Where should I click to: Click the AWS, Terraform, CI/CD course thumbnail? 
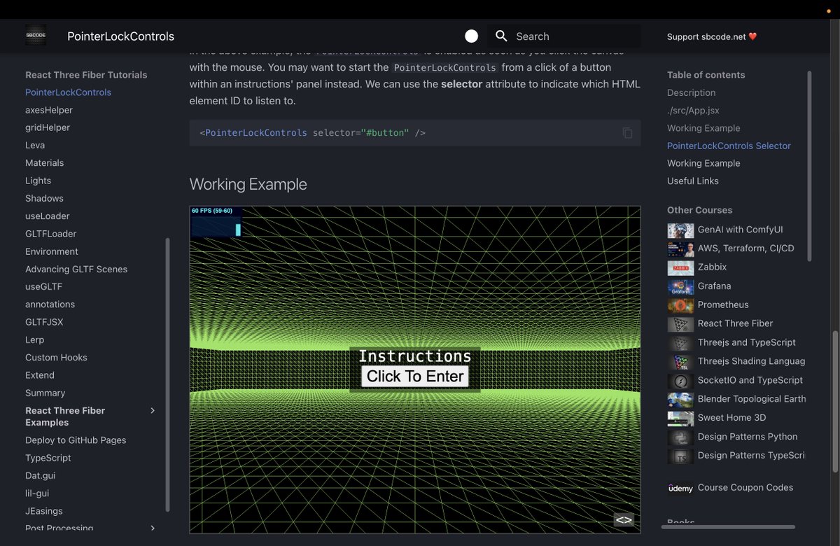[680, 248]
